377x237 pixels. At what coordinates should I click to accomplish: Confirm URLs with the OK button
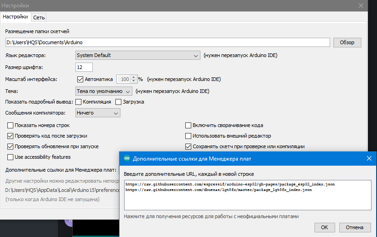(324, 227)
